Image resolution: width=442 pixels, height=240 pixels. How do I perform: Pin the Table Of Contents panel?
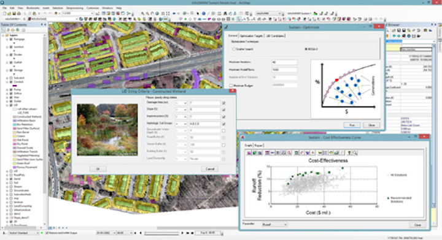[x=42, y=24]
